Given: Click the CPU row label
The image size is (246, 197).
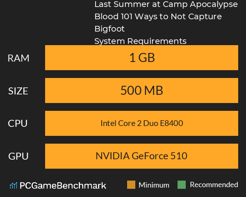Looking at the screenshot, I should (18, 123).
